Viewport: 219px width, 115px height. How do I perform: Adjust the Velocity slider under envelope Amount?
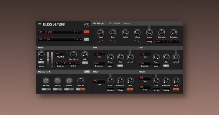[149, 40]
